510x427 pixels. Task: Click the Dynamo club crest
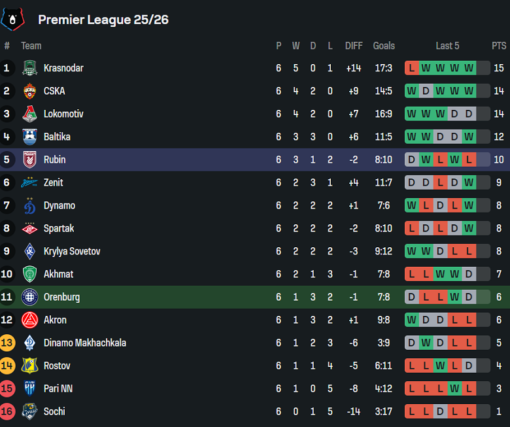(29, 205)
